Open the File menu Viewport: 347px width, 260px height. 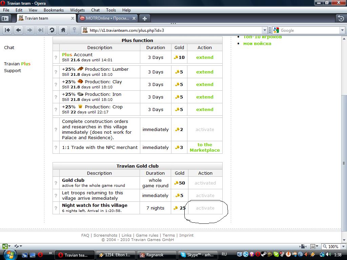point(6,10)
